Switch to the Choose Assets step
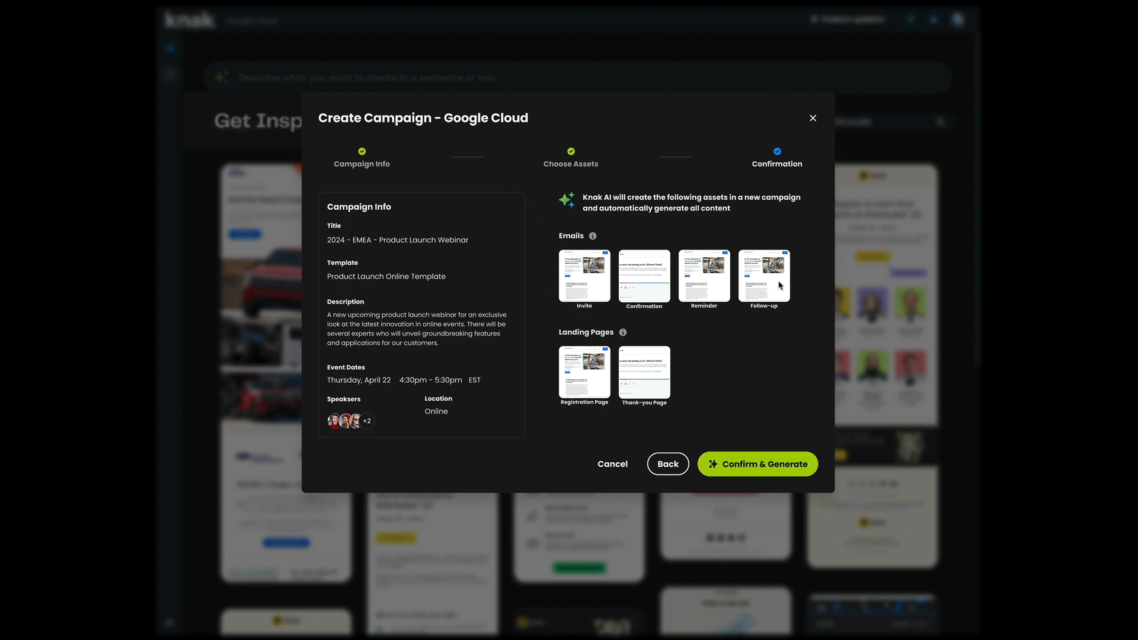 coord(571,164)
